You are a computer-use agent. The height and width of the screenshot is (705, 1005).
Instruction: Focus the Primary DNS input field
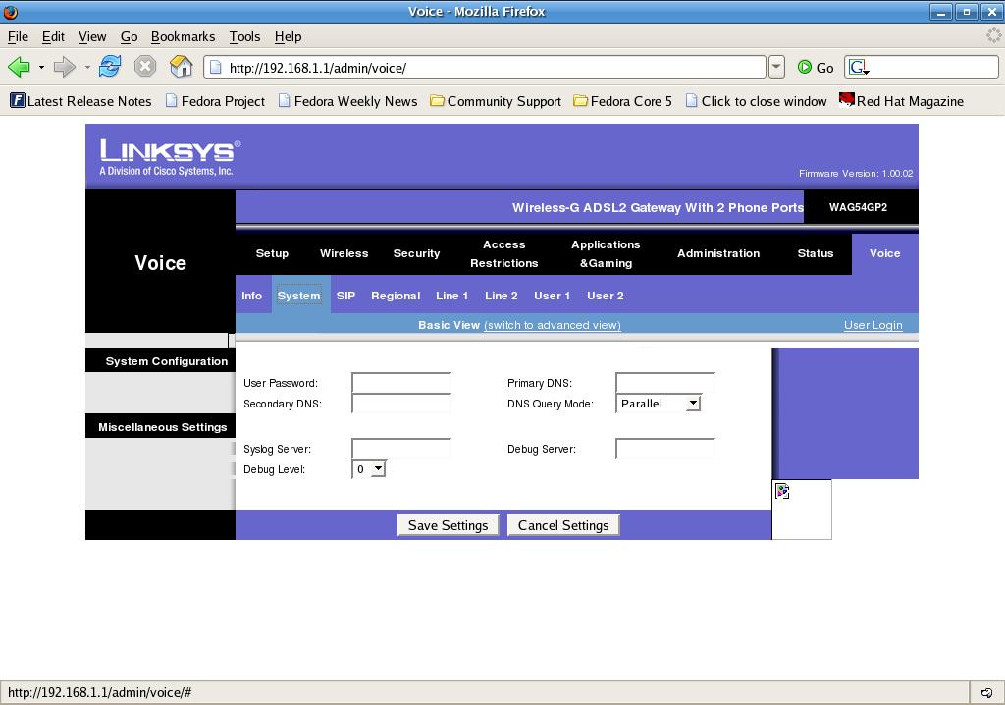664,383
